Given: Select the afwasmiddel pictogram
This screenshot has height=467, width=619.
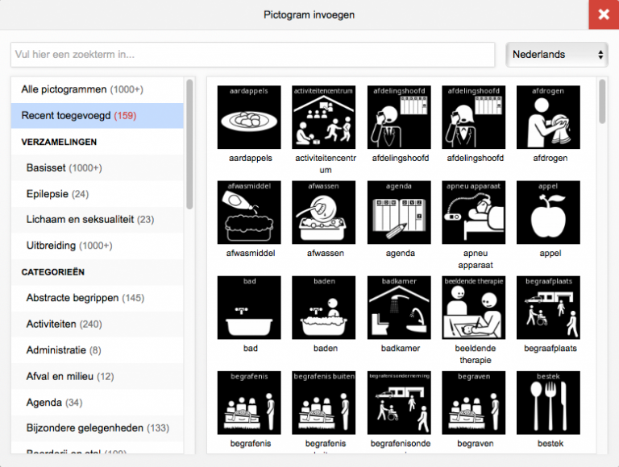Looking at the screenshot, I should (x=249, y=213).
